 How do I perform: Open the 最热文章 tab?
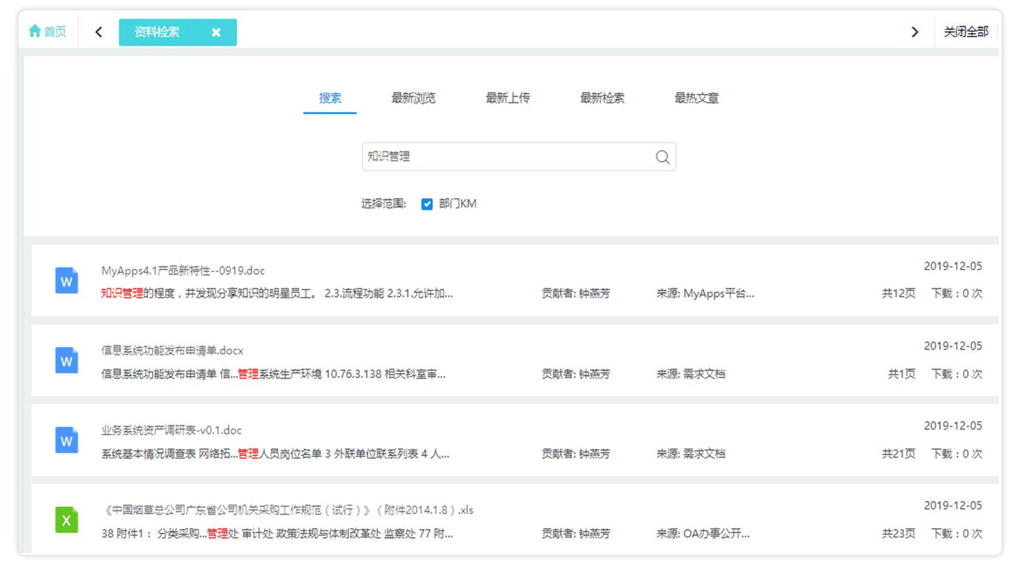696,98
